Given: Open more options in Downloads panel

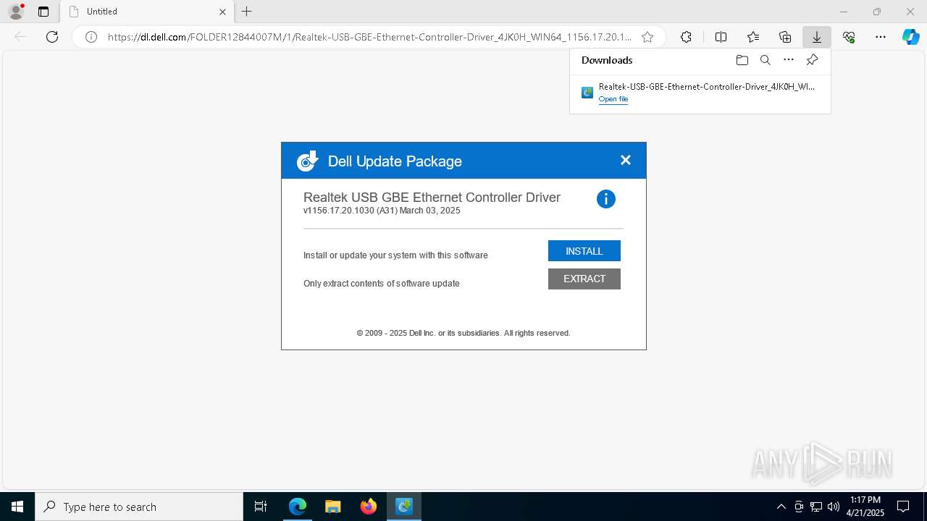Looking at the screenshot, I should (789, 60).
